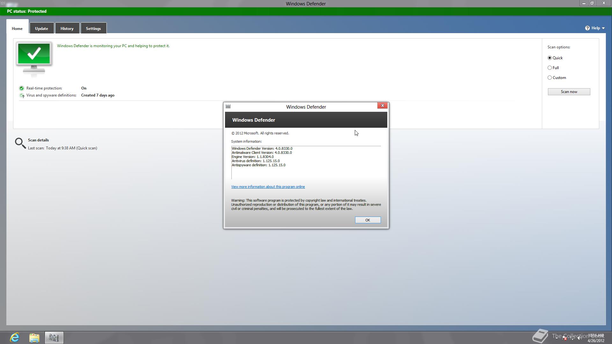
Task: Open the network tray icon
Action: (572, 338)
